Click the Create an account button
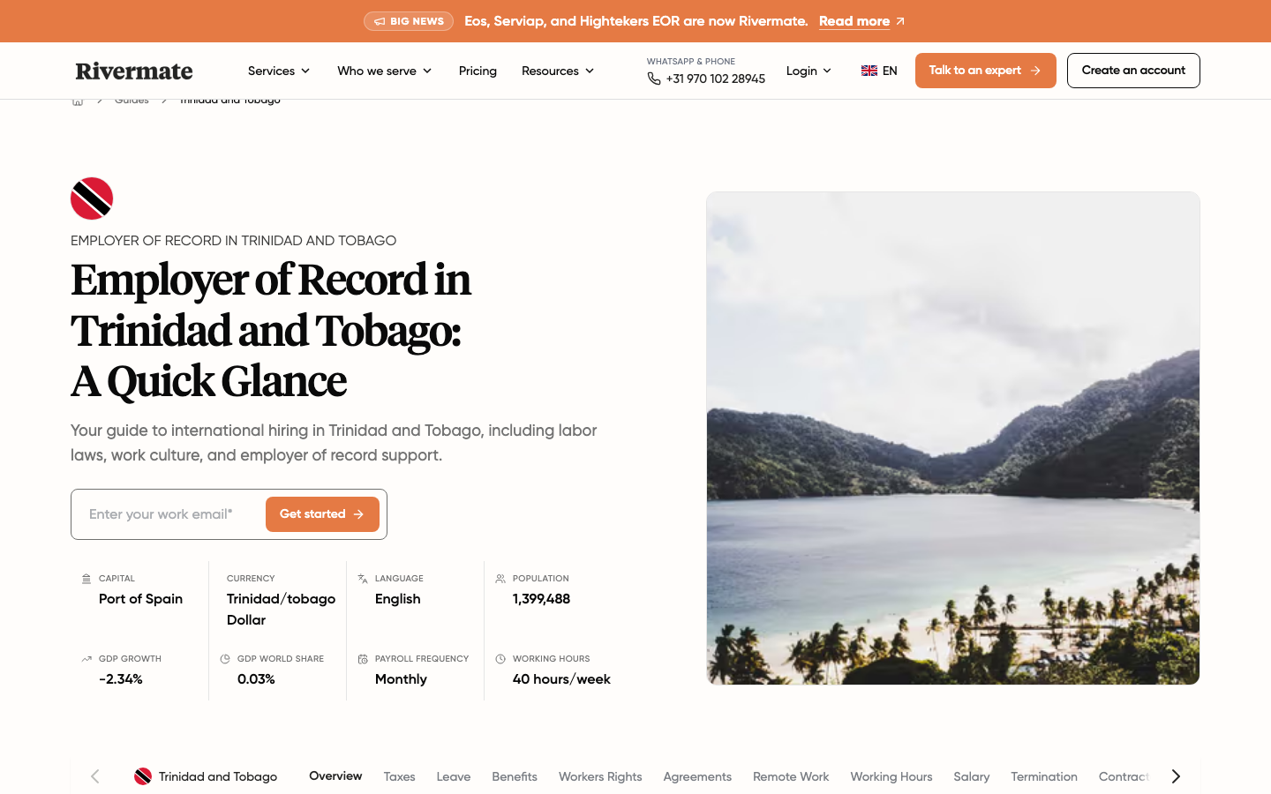The width and height of the screenshot is (1271, 794). click(x=1133, y=71)
